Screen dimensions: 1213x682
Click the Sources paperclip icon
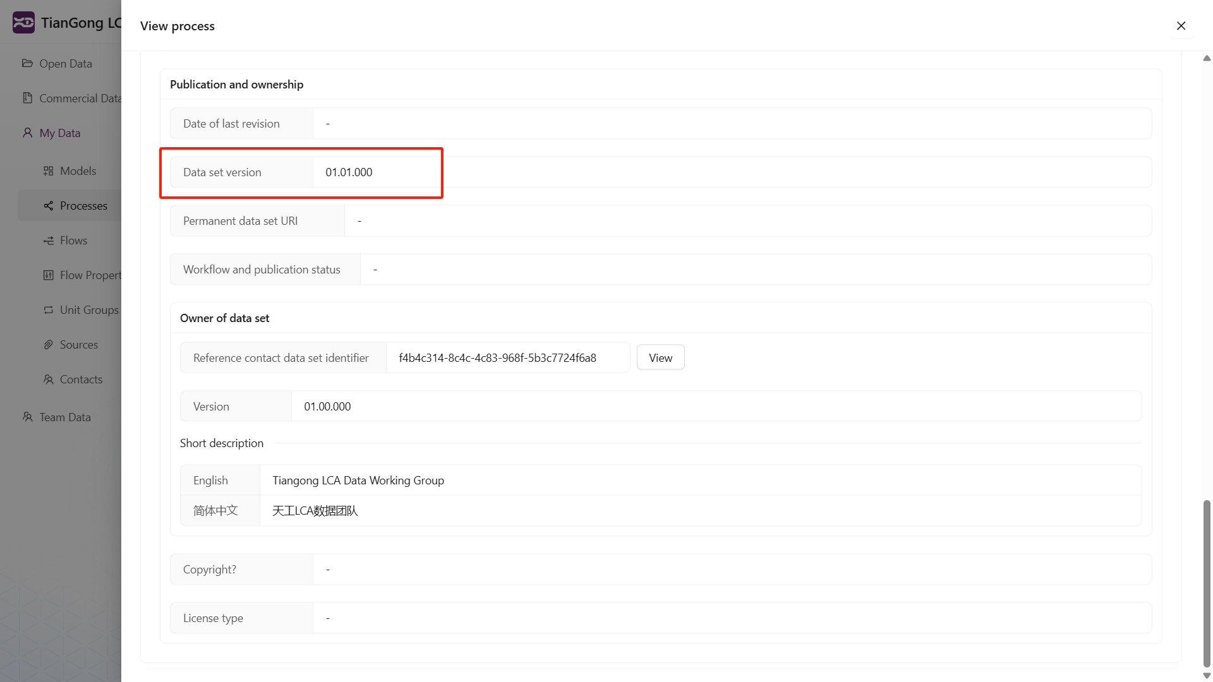[48, 345]
